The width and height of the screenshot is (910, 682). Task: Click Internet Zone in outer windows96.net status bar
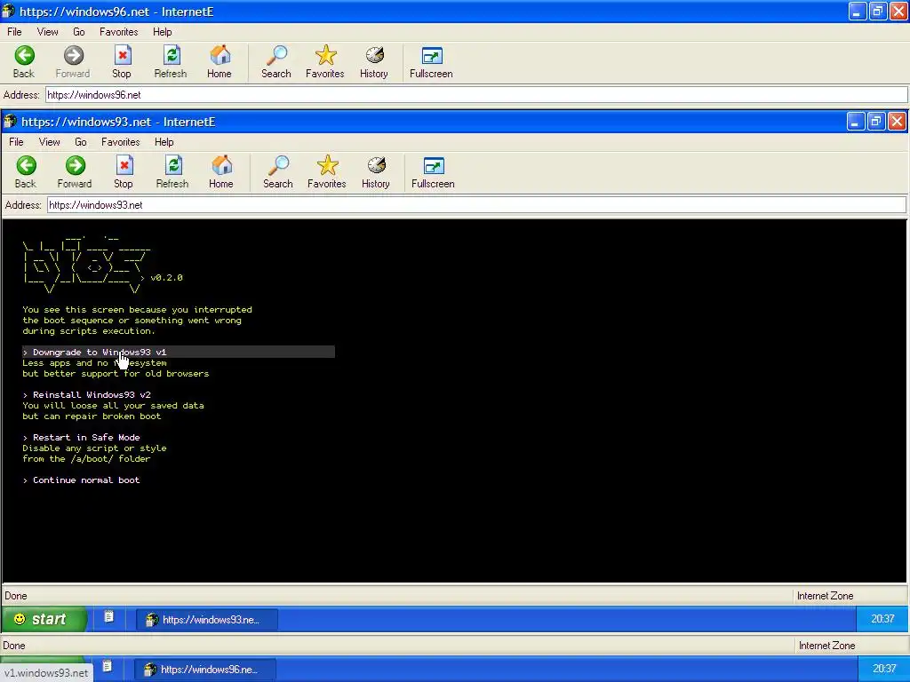pos(826,646)
